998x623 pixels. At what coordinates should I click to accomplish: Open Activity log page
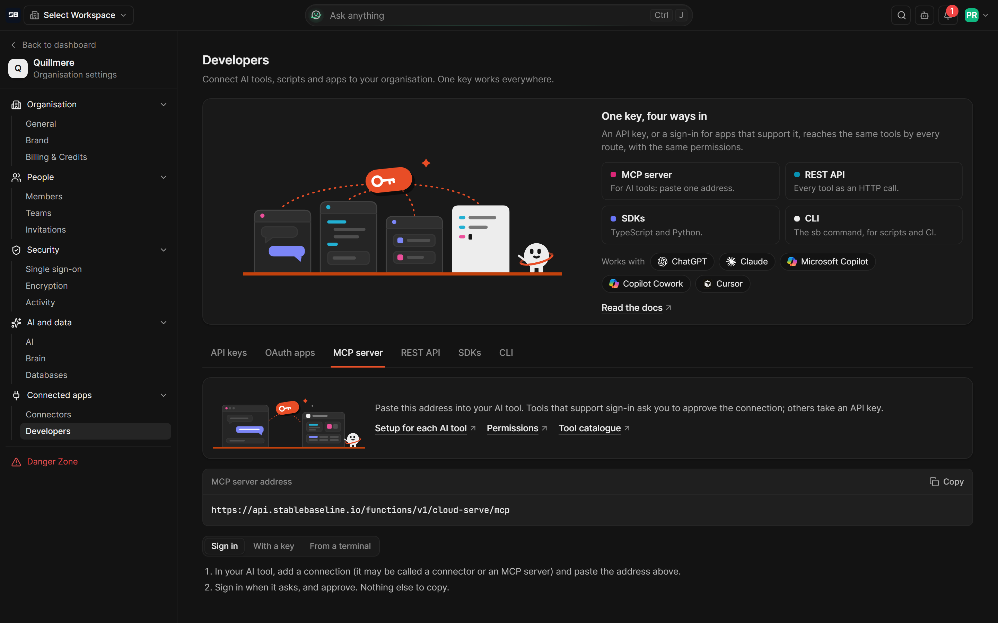click(40, 303)
